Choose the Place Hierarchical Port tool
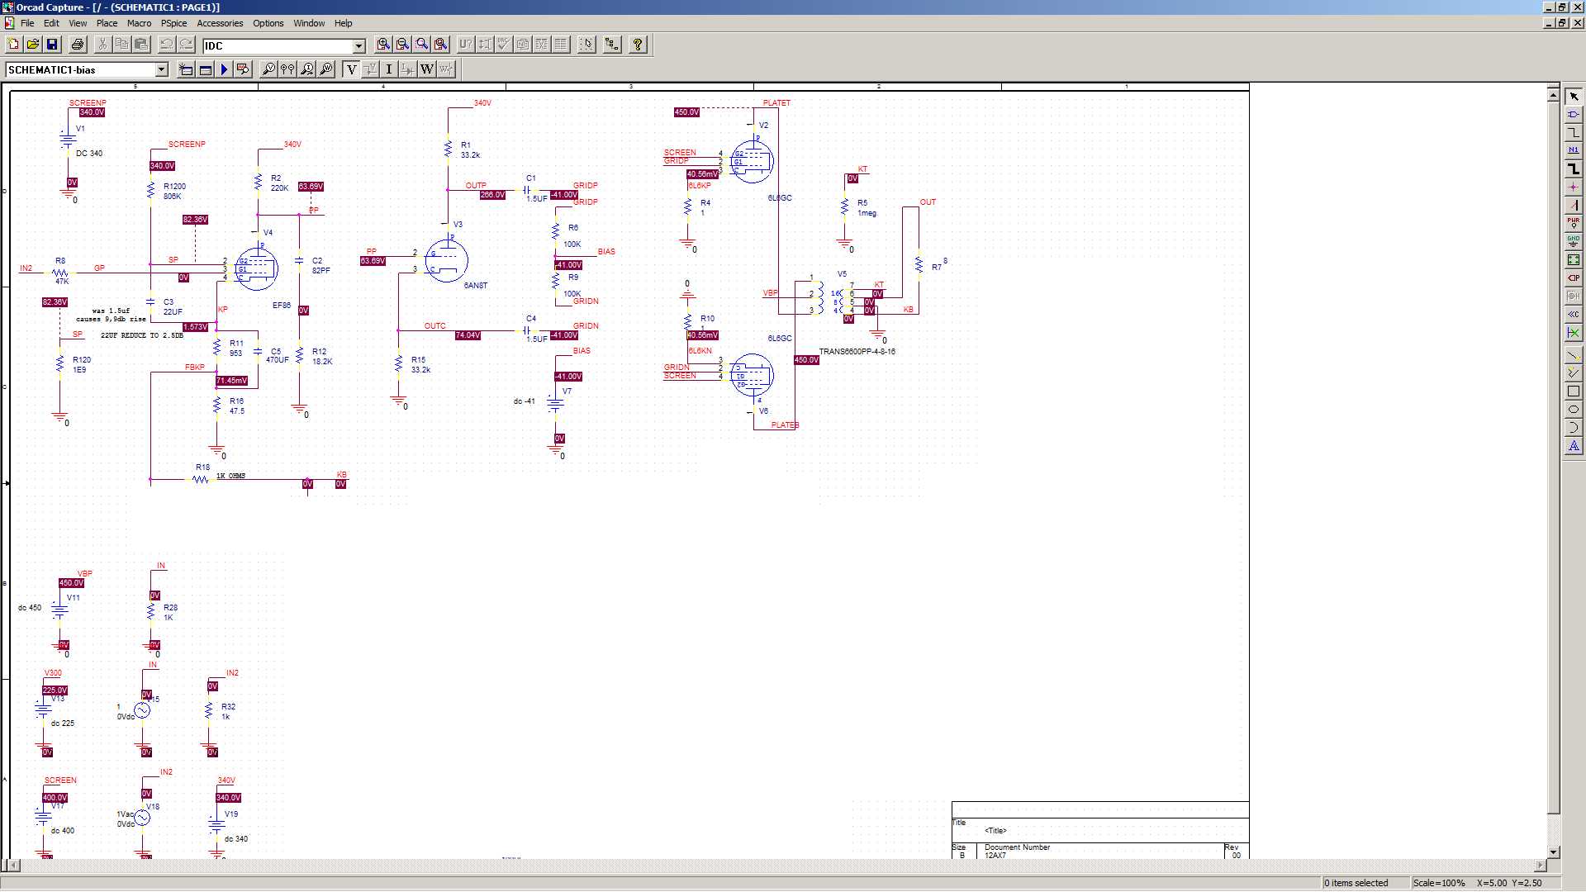The image size is (1586, 892). point(1573,278)
